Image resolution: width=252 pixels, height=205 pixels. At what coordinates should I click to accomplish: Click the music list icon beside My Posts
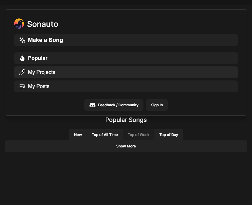tap(22, 86)
